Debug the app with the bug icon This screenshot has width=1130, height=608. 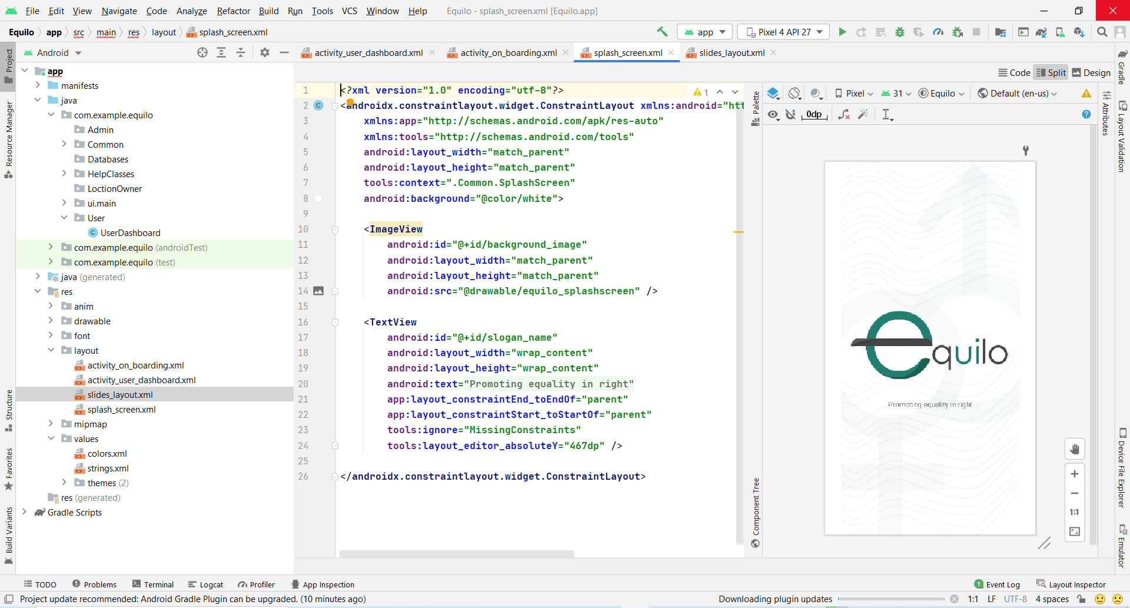[x=900, y=32]
